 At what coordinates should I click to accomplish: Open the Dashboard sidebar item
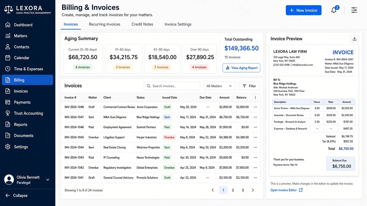28,25
